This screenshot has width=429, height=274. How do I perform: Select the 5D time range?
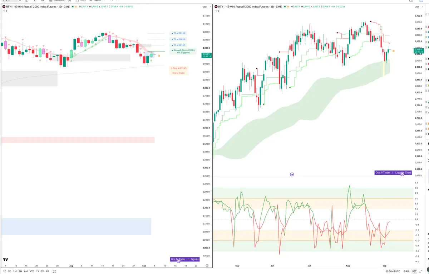[x=10, y=271]
